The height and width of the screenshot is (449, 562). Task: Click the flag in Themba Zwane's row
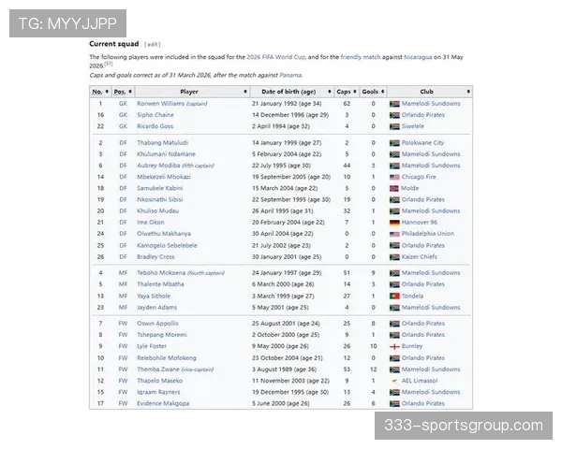pos(394,369)
